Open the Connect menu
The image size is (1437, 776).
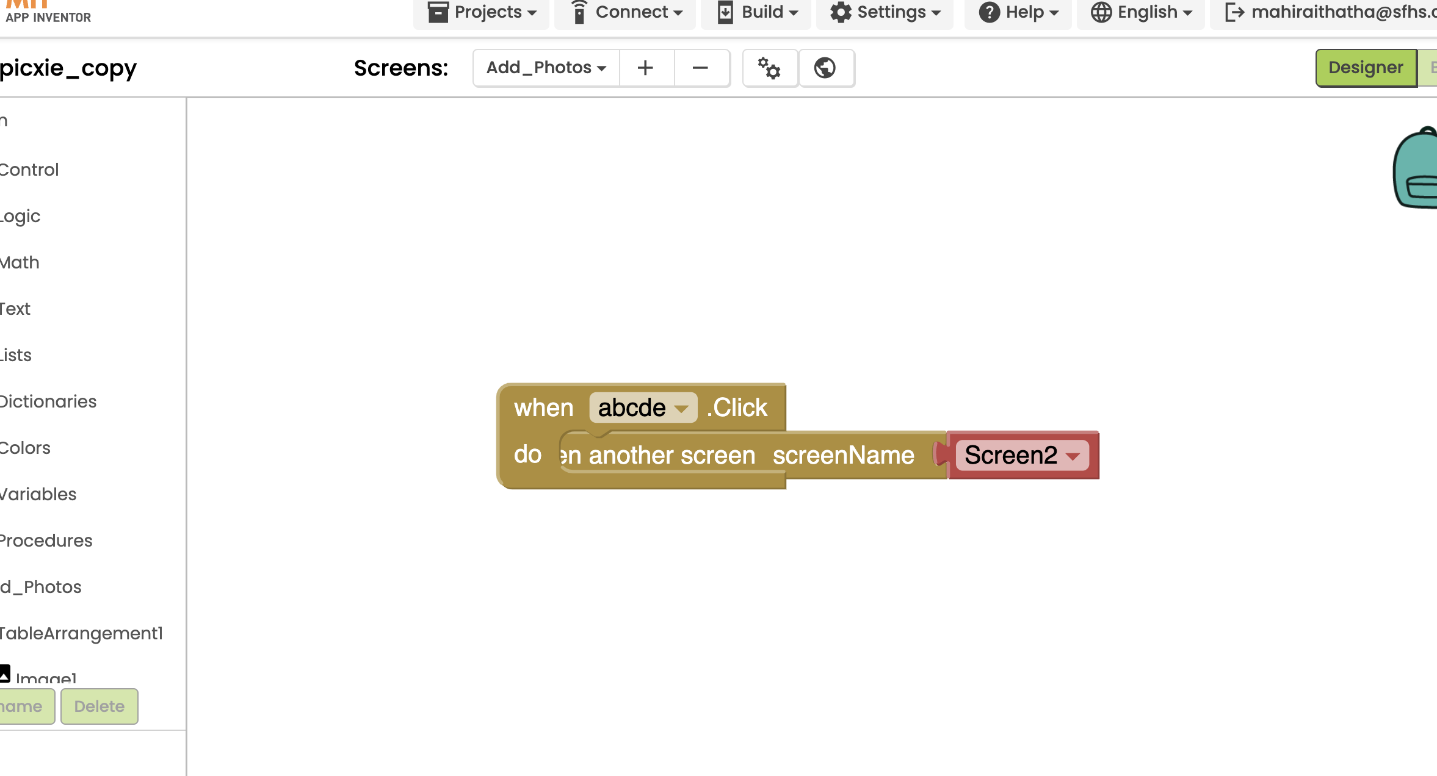pos(626,12)
